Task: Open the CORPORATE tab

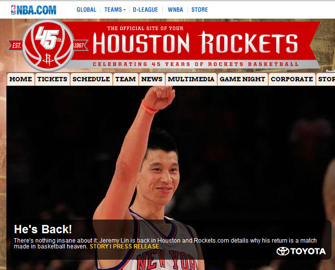Action: coord(292,79)
